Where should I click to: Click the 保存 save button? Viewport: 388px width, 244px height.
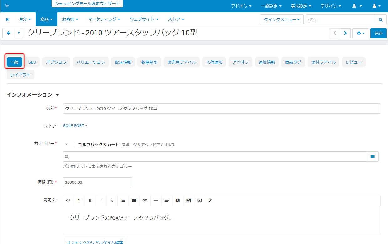(378, 33)
